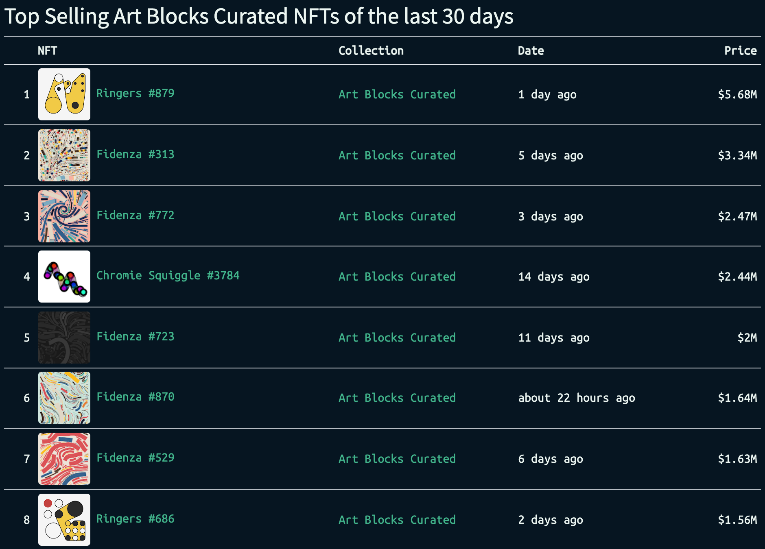Open Art Blocks Curated collection in row 1
Screen dimensions: 765x549
pos(397,94)
